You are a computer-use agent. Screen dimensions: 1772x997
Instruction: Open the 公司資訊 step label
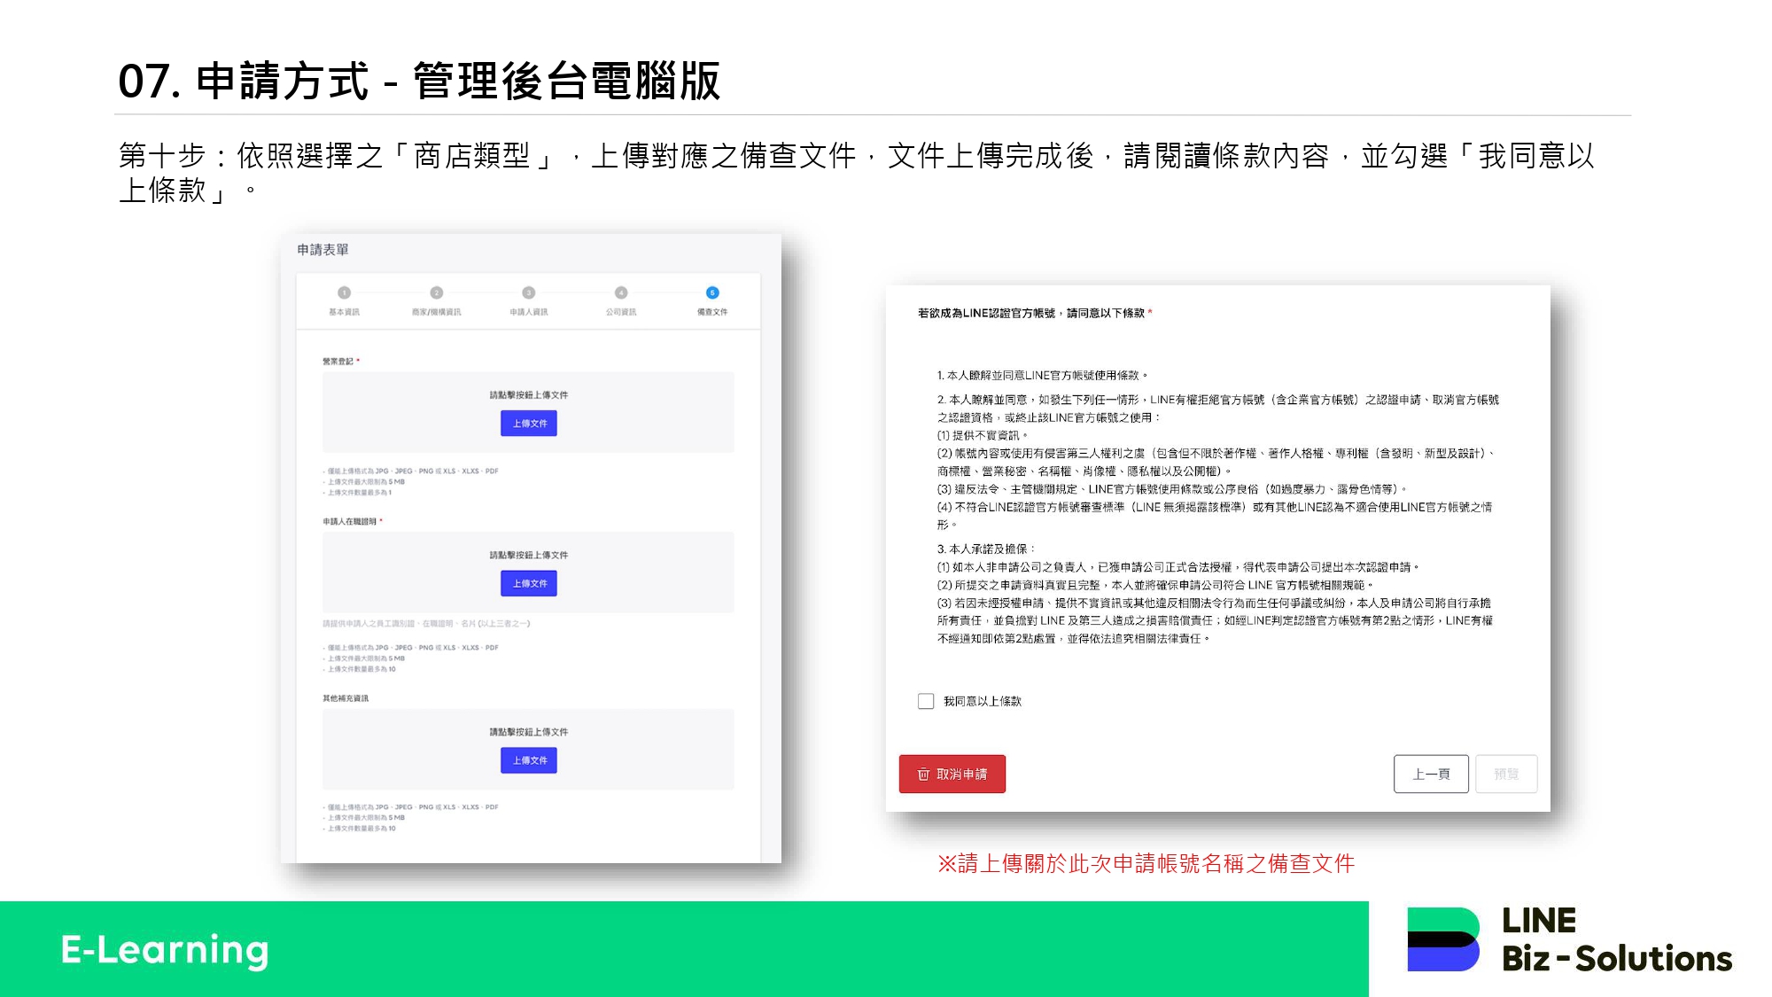pos(621,312)
